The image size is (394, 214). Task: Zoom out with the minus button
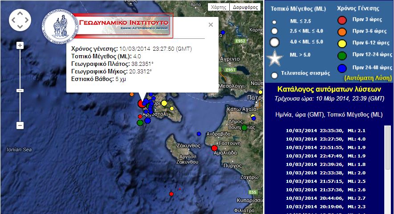(x=20, y=125)
